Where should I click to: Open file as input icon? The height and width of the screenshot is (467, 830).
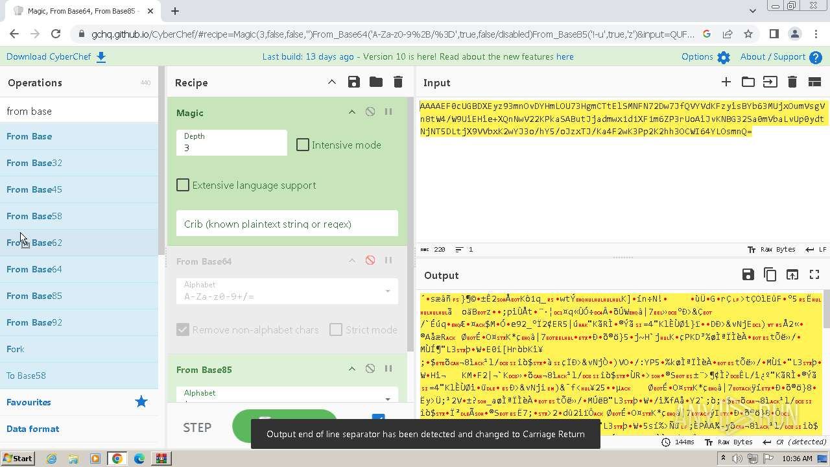[x=770, y=82]
